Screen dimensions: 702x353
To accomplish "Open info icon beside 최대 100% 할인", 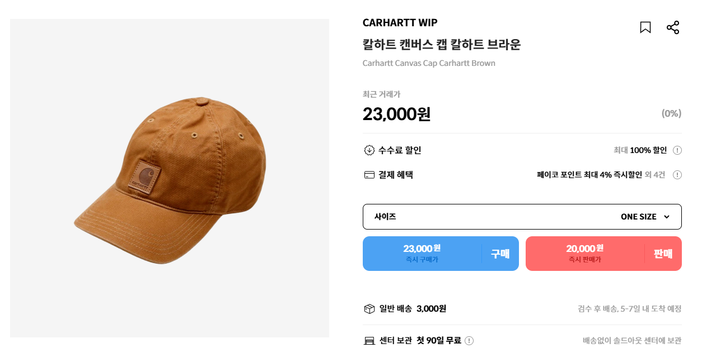I will (677, 150).
